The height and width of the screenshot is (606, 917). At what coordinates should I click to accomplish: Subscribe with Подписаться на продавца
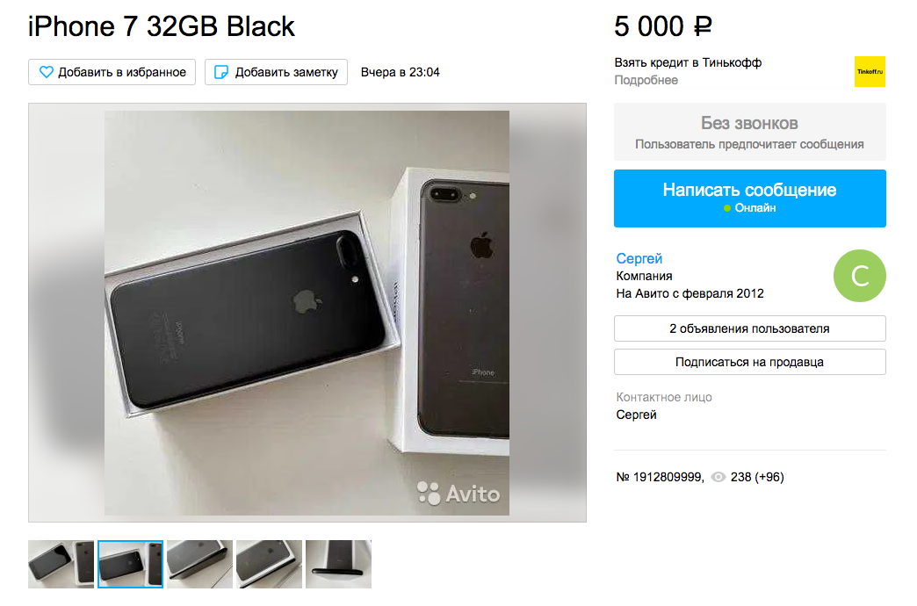(x=750, y=362)
